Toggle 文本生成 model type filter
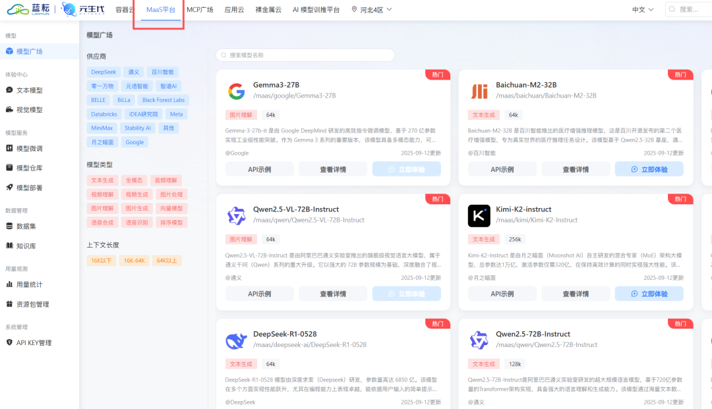Image resolution: width=712 pixels, height=409 pixels. point(102,180)
